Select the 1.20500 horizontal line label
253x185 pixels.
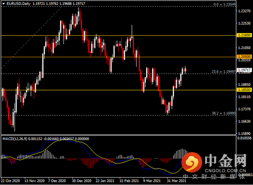coord(244,57)
